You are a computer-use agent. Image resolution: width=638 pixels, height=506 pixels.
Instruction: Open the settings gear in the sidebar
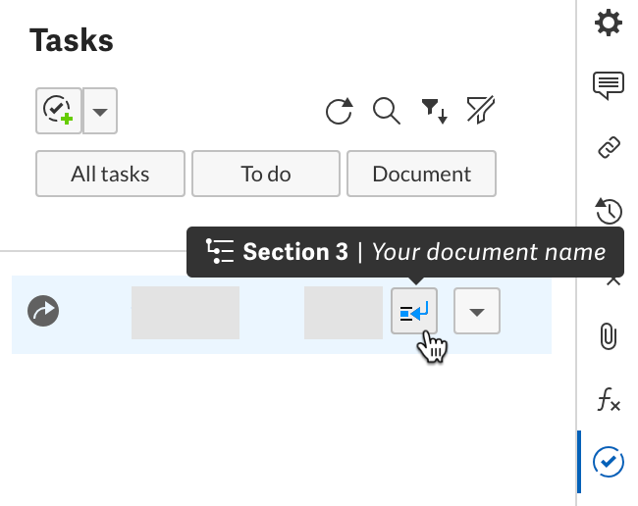(x=609, y=23)
